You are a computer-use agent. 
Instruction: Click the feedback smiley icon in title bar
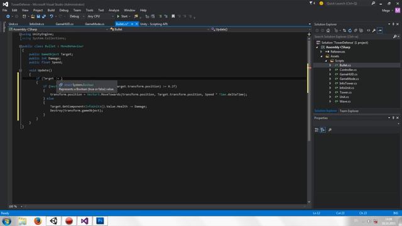(x=321, y=3)
